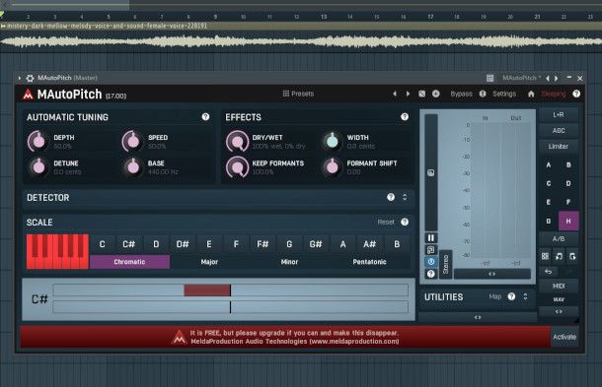Toggle the G# note in scale

[x=316, y=244]
